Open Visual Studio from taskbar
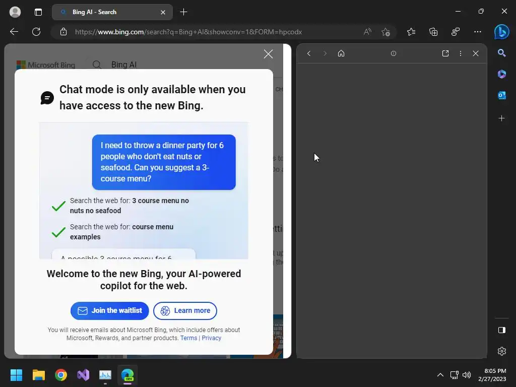The width and height of the screenshot is (516, 387). pyautogui.click(x=83, y=375)
